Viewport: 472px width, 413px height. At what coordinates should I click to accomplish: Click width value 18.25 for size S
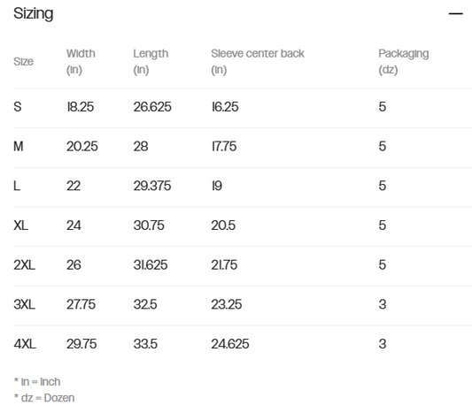[80, 107]
